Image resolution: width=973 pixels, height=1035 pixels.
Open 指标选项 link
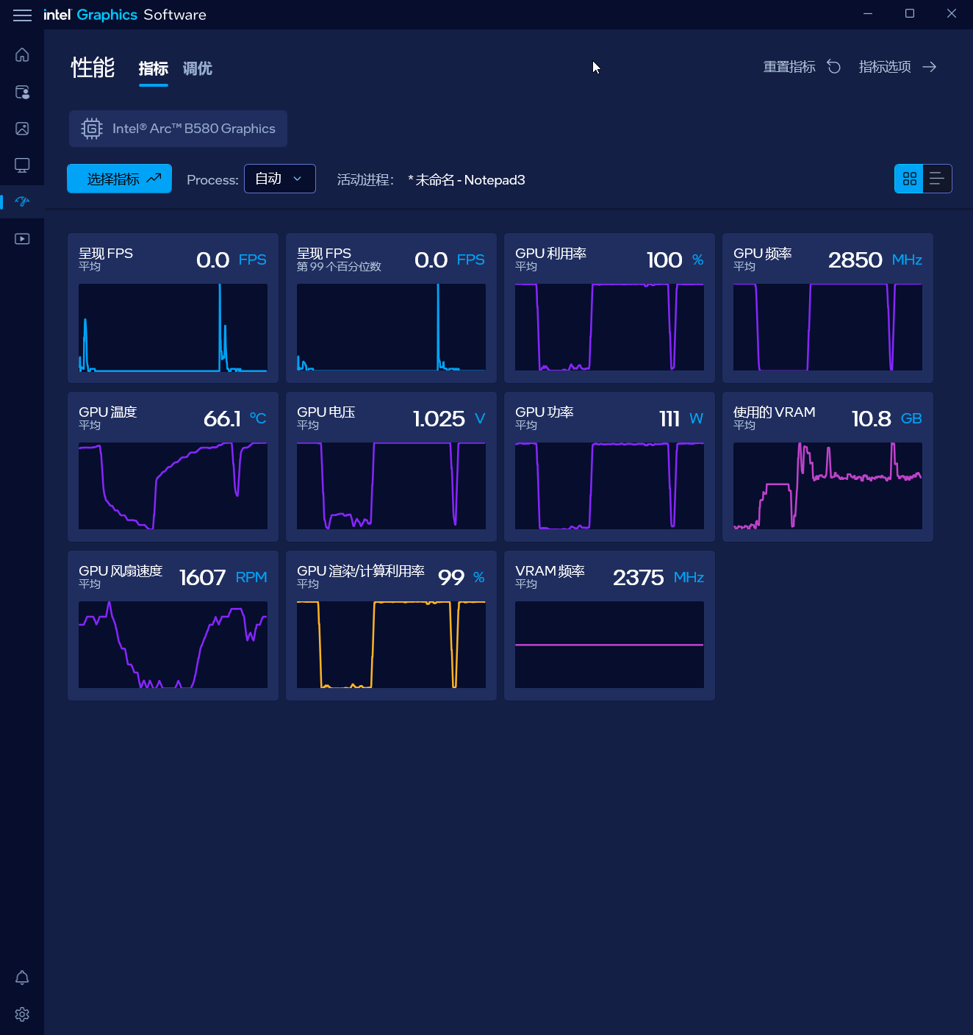coord(885,67)
